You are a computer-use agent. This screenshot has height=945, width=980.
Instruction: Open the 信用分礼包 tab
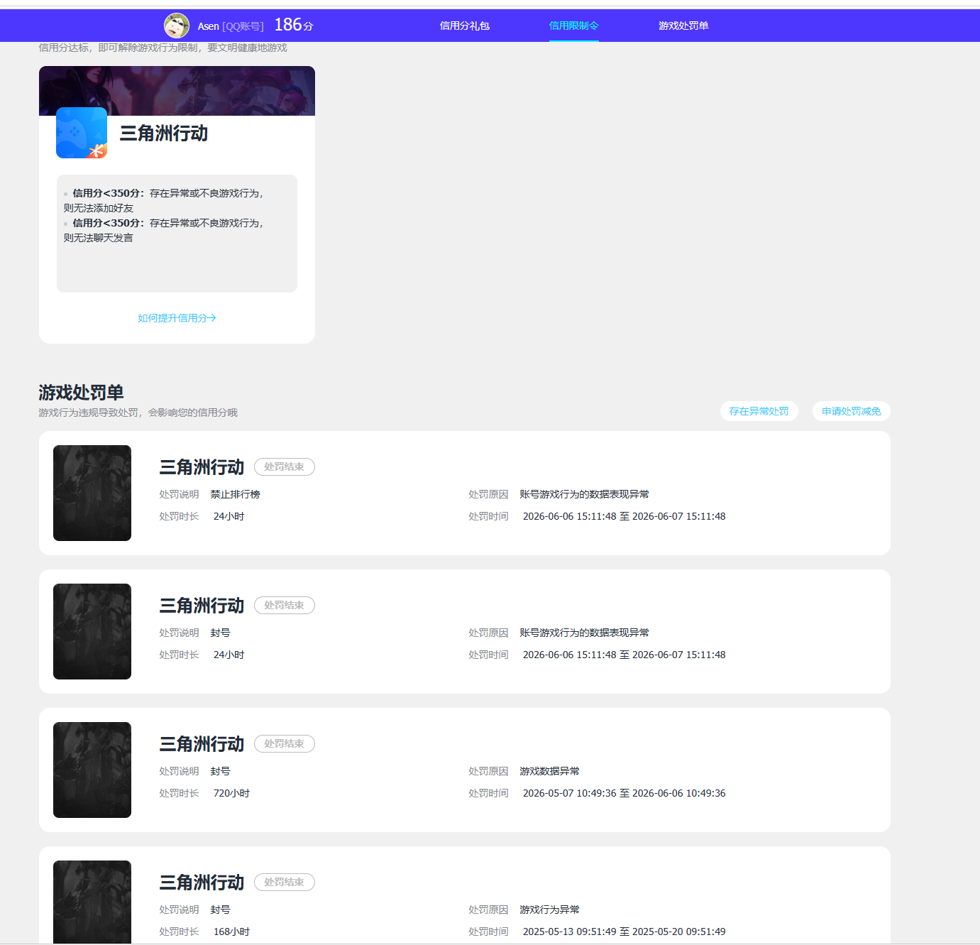[465, 26]
